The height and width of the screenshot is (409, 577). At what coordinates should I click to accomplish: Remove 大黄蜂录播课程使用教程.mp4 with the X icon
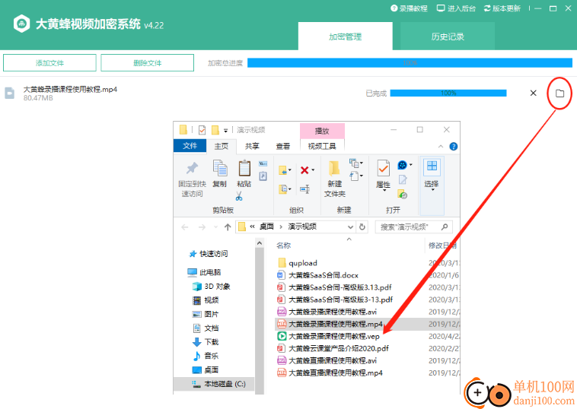point(533,94)
